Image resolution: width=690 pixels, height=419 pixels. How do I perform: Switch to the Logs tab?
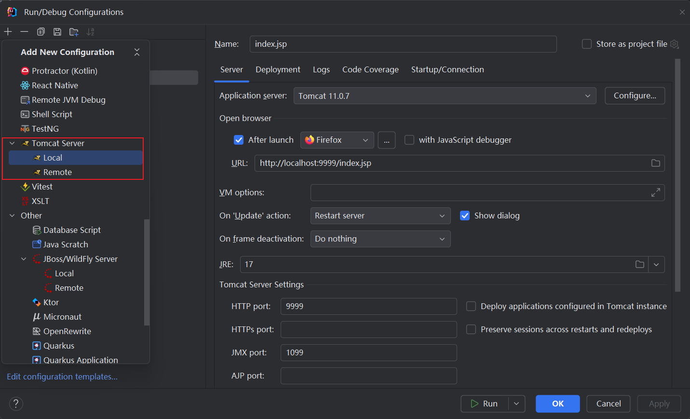pyautogui.click(x=321, y=69)
